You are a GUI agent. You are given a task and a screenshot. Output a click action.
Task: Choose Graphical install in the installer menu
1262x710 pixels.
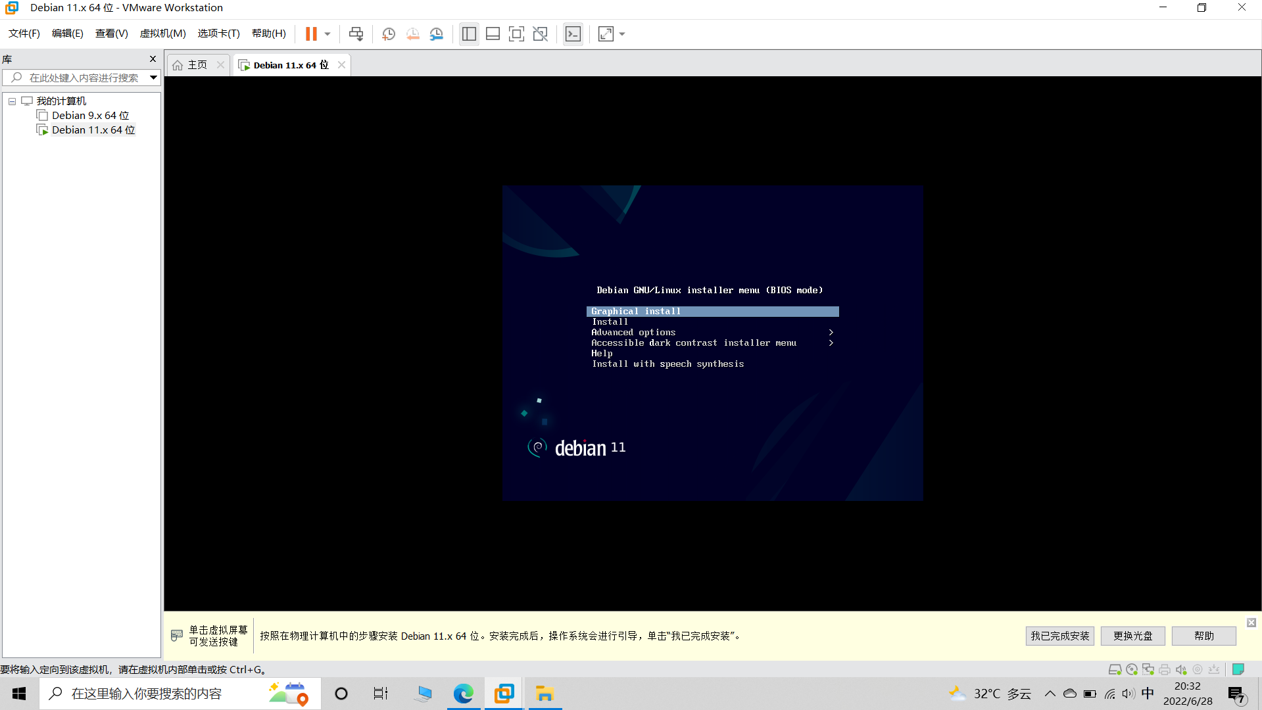pos(712,311)
